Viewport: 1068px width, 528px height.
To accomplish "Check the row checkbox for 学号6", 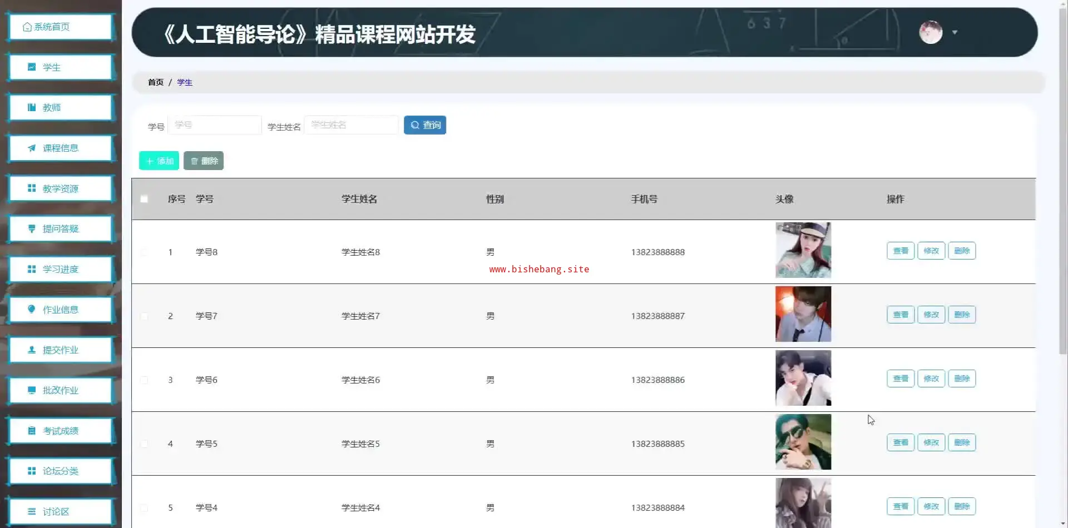I will click(144, 380).
